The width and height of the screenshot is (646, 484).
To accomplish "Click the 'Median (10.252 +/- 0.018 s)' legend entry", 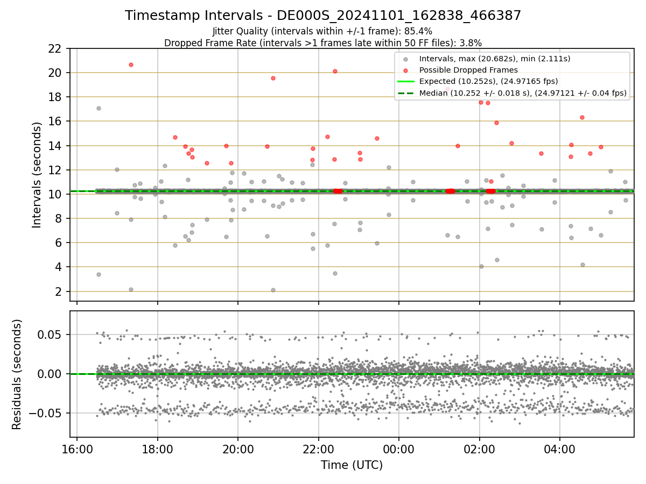I will [x=523, y=93].
